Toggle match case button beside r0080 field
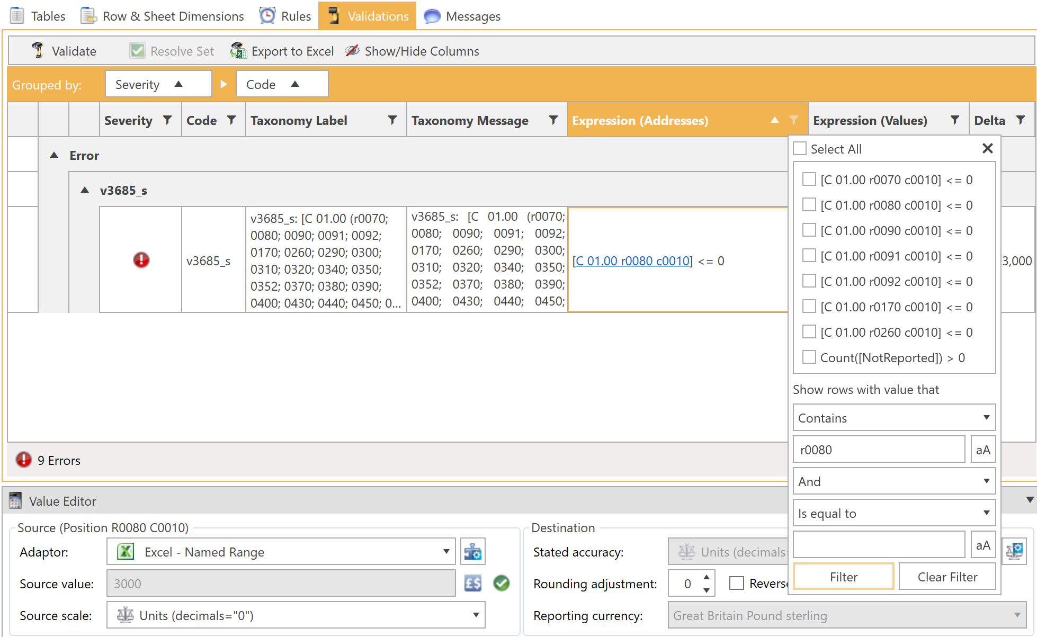This screenshot has width=1037, height=637. click(x=983, y=450)
